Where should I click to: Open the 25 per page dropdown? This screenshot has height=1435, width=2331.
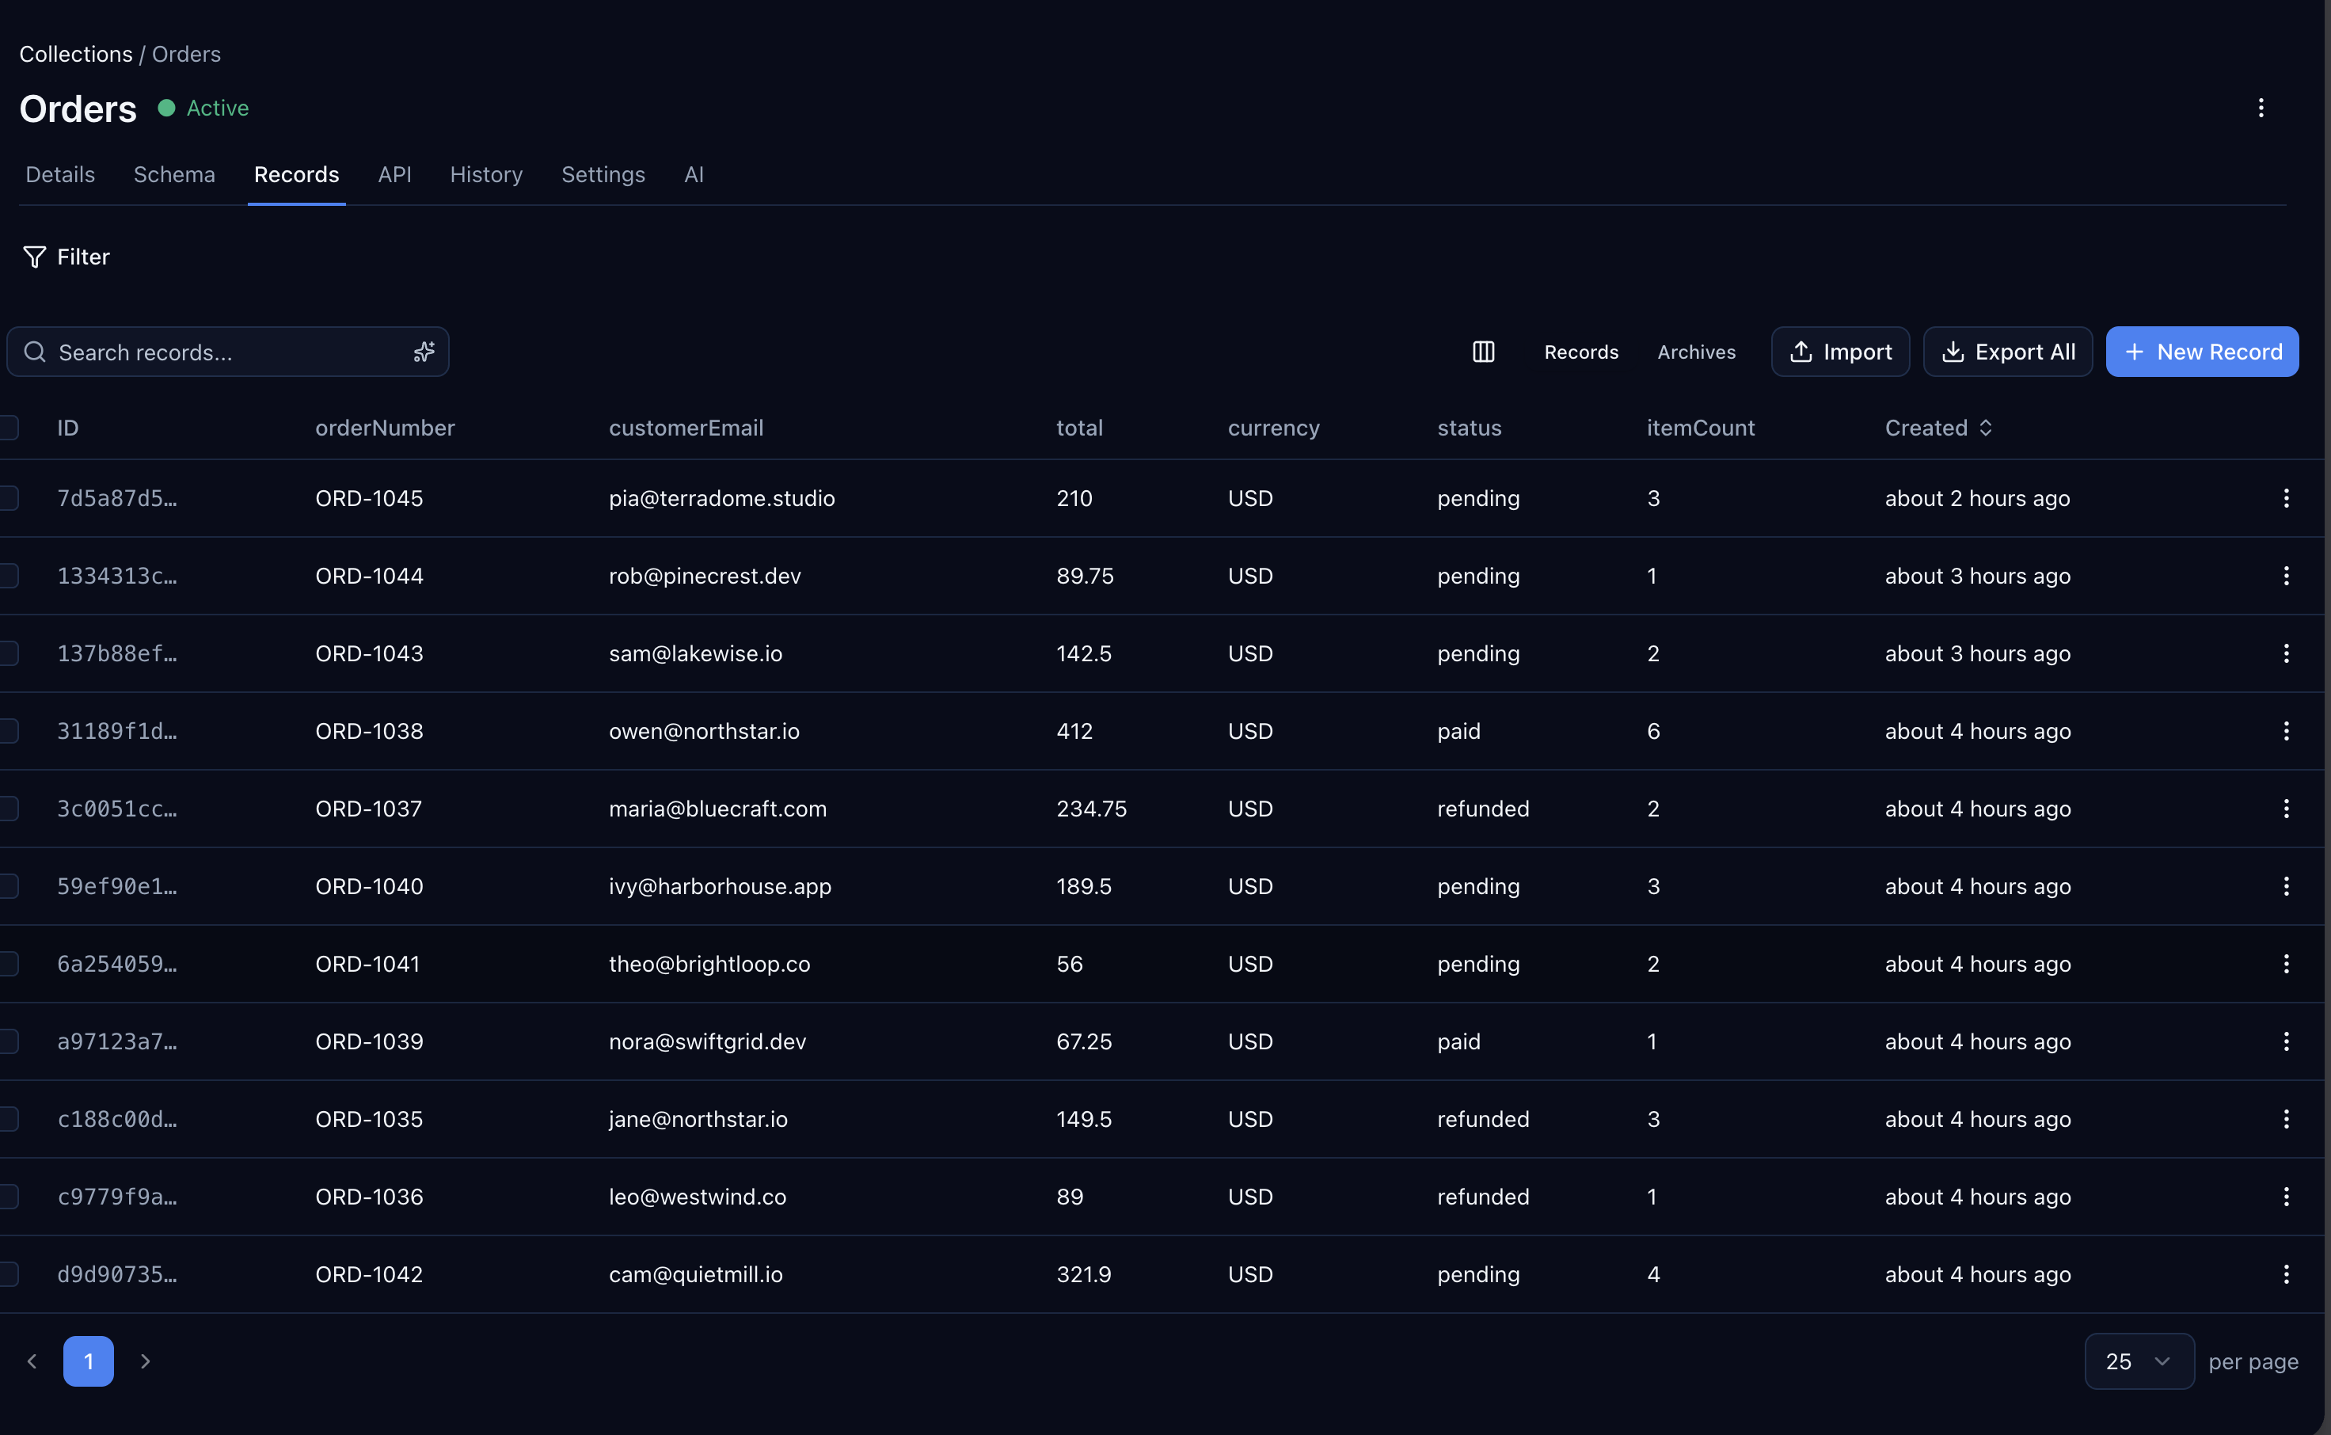click(2139, 1361)
